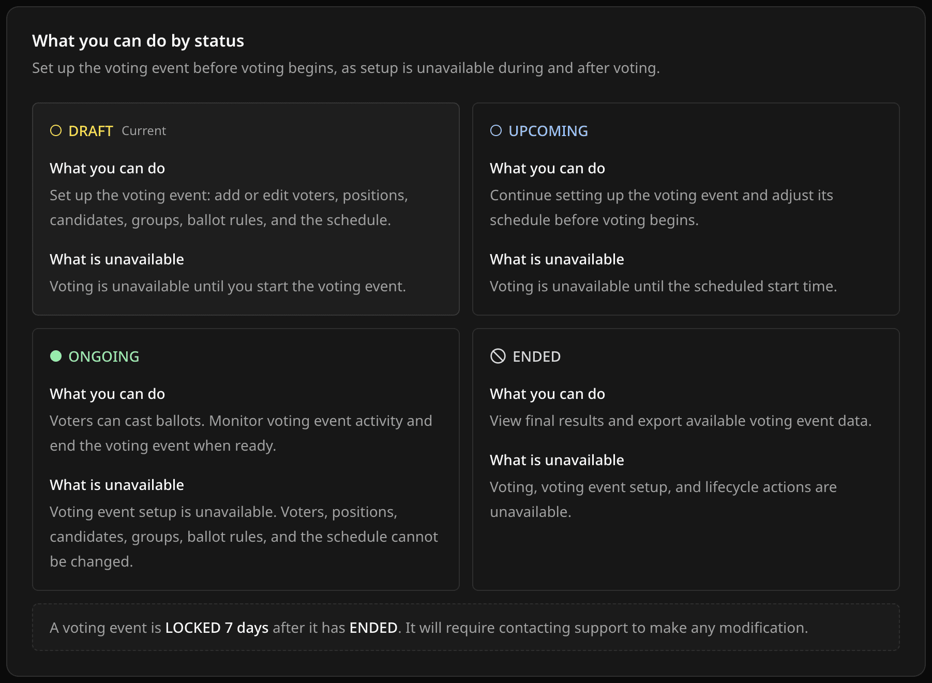Click "What is unavailable" in the DRAFT card
Screen dimensions: 932x683
[x=117, y=259]
